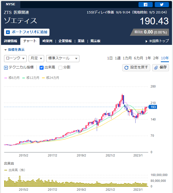173x193 pixels.
Task: Share the chart via the Facebook icon
Action: coord(146,5)
